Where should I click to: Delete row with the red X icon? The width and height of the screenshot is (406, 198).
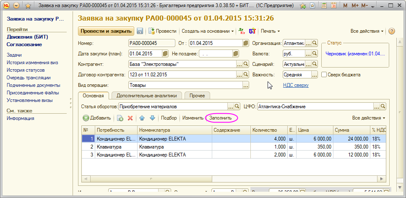(130, 118)
